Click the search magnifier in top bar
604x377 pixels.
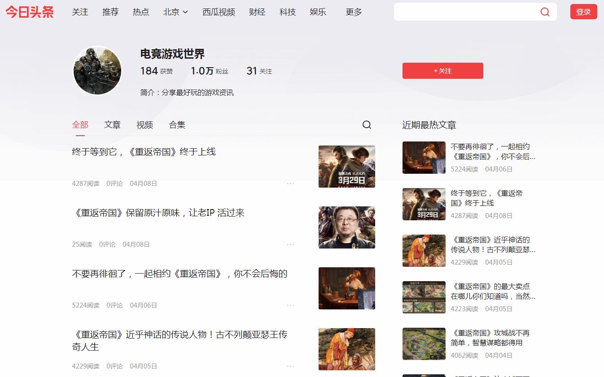point(545,12)
